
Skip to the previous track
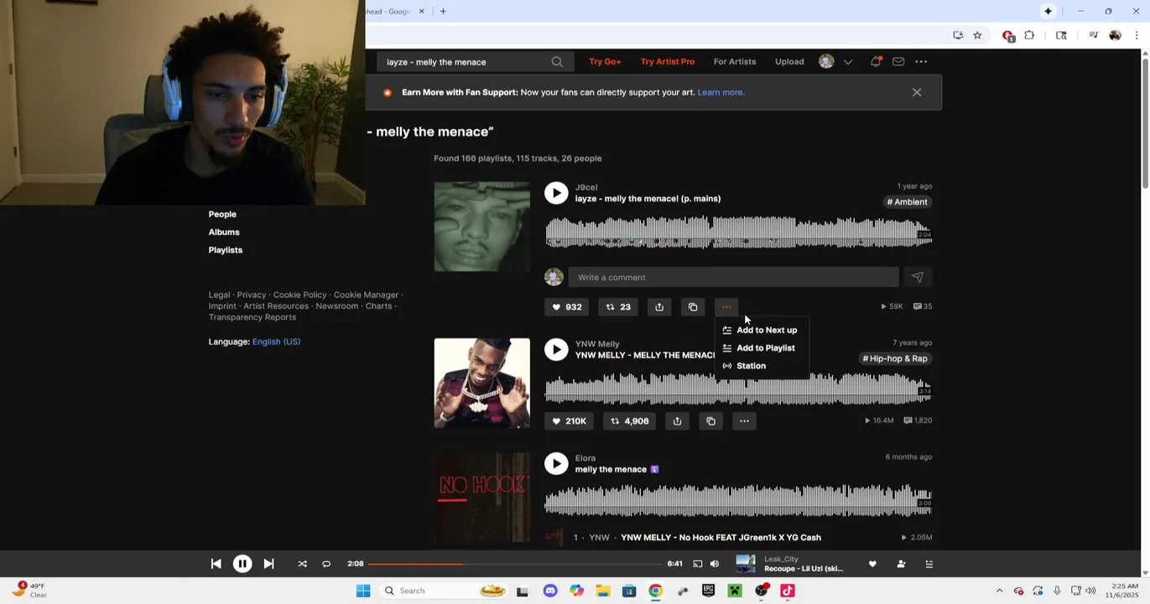216,564
